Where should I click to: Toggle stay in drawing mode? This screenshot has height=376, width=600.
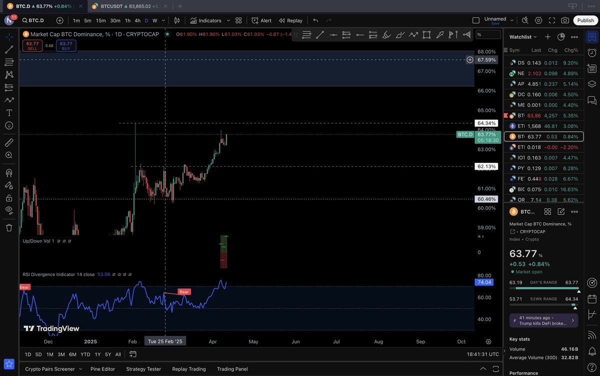click(9, 185)
